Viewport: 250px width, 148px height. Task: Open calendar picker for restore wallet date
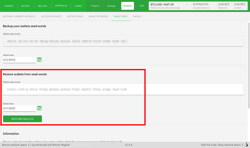(39, 108)
